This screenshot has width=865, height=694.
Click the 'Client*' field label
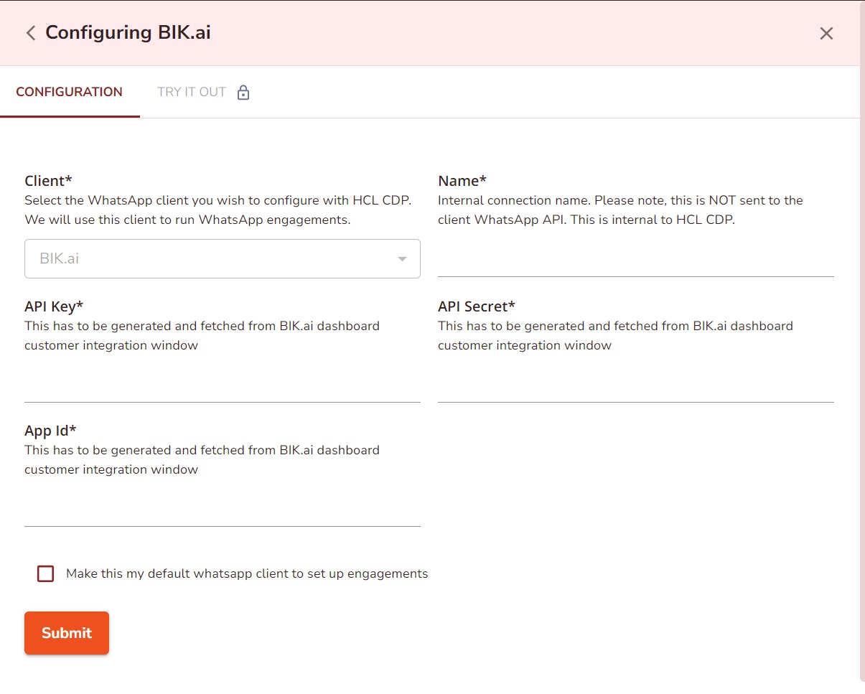pyautogui.click(x=48, y=181)
